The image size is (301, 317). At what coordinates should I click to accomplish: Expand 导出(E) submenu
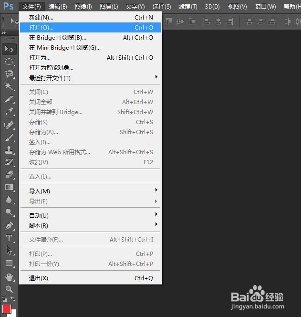[x=91, y=201]
